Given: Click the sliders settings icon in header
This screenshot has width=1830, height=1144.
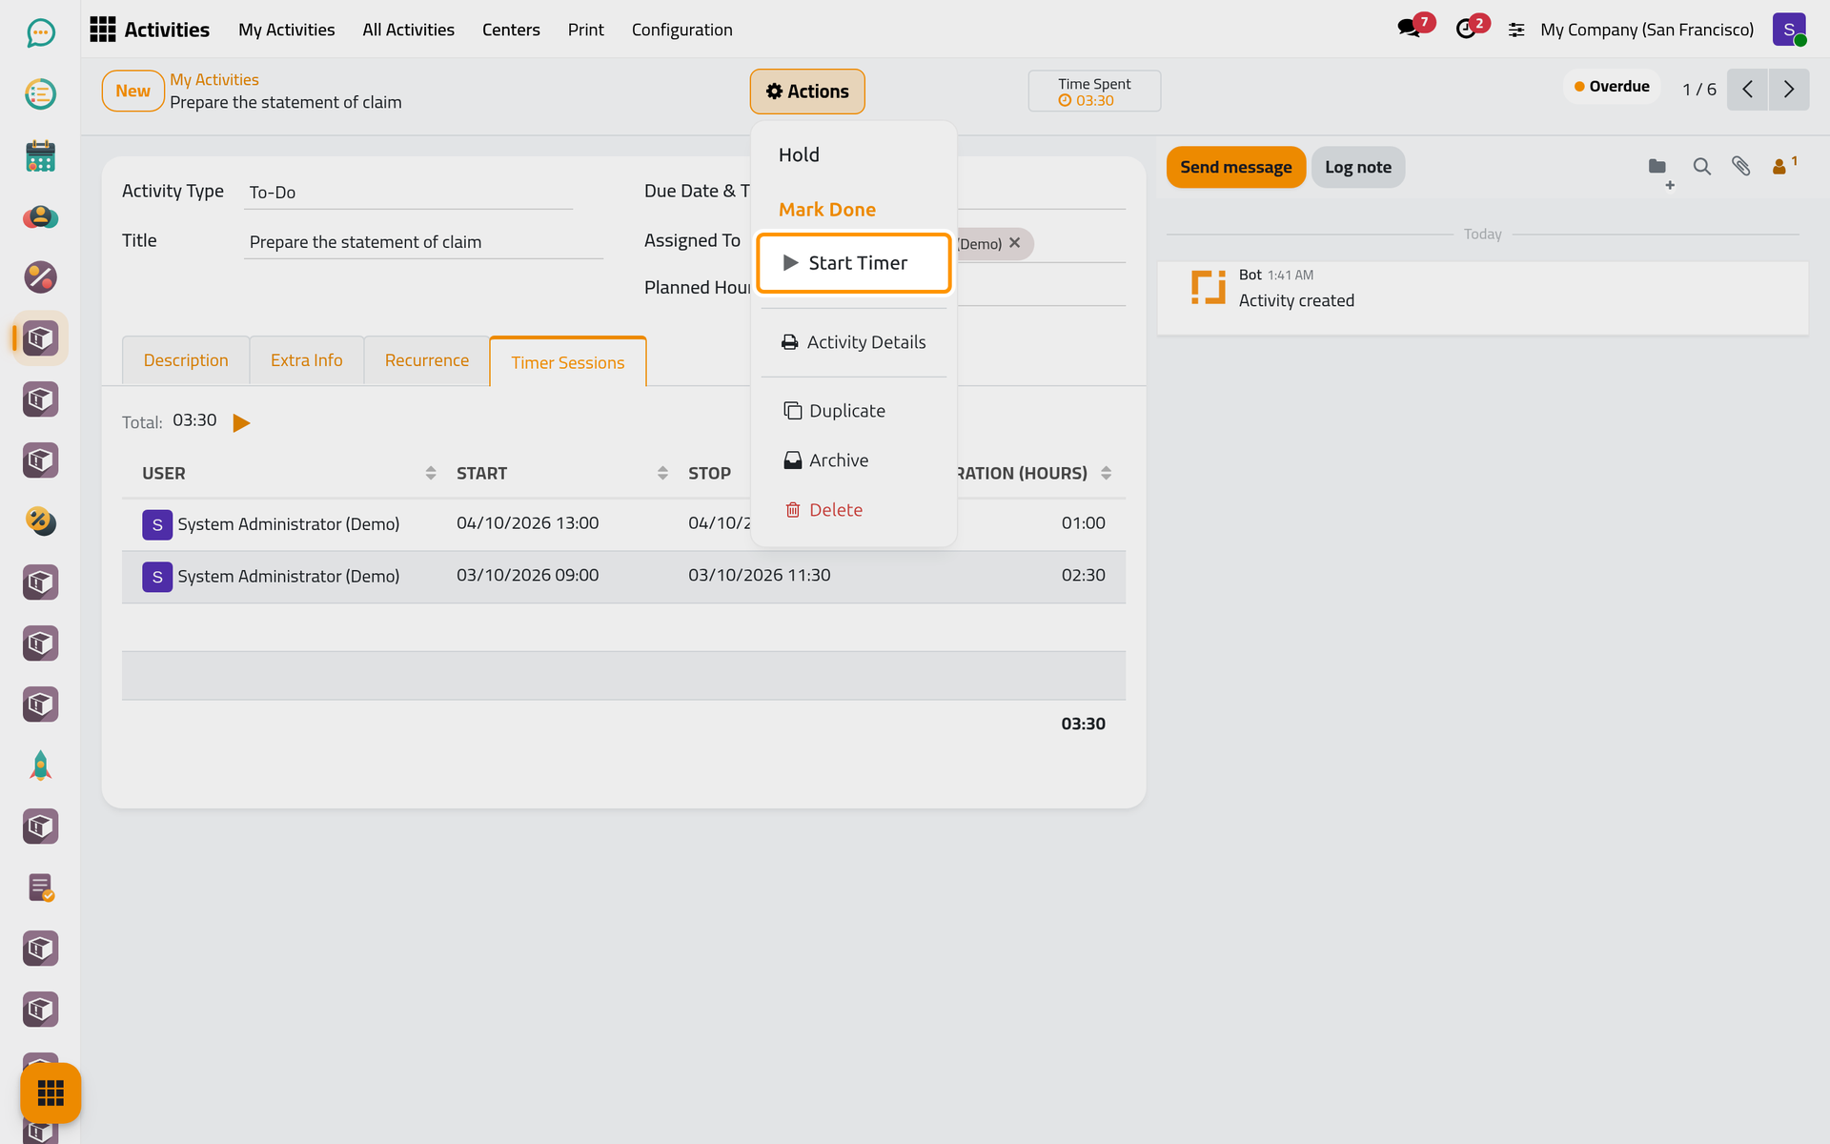Looking at the screenshot, I should pyautogui.click(x=1516, y=31).
